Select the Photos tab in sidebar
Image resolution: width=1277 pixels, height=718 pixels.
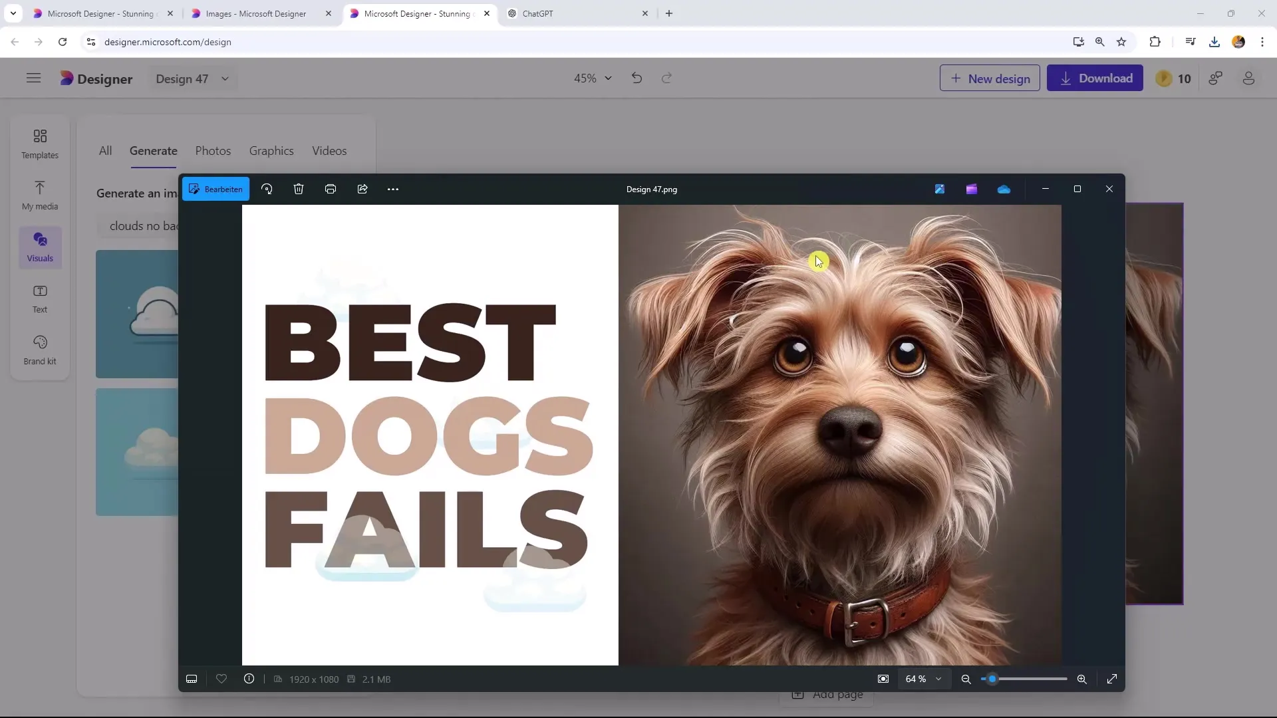[x=212, y=151]
